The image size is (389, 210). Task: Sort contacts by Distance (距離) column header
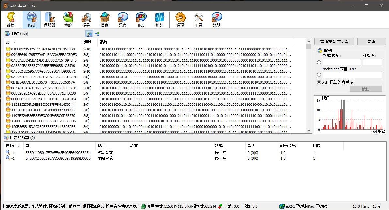click(x=195, y=42)
